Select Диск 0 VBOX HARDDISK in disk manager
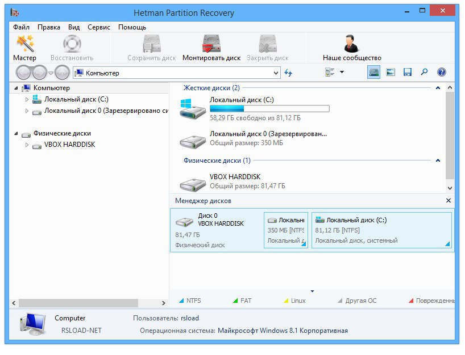The image size is (465, 355). point(217,230)
